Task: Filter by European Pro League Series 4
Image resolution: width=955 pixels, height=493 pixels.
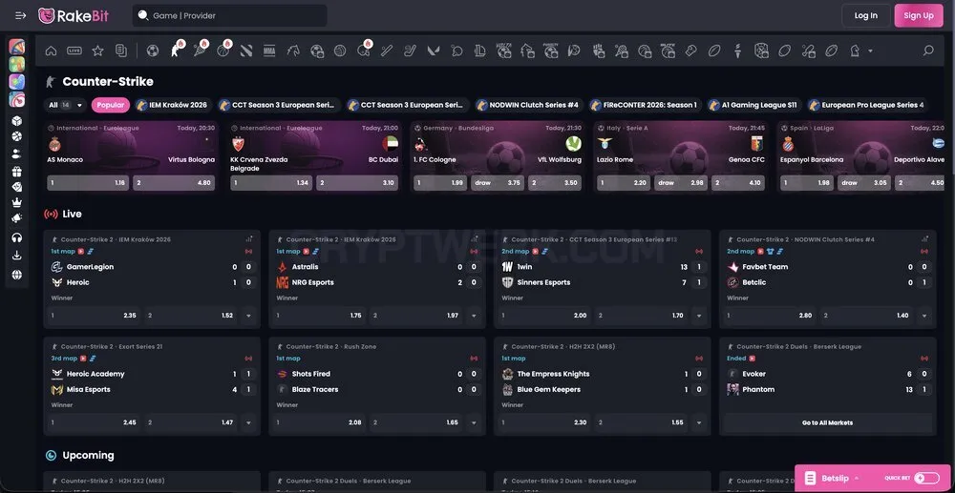Action: pos(867,105)
